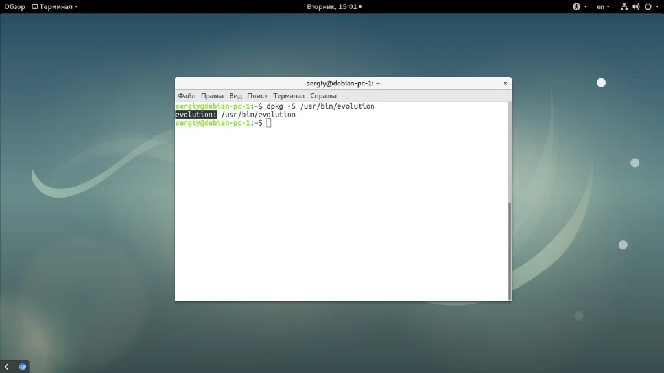The height and width of the screenshot is (373, 664).
Task: Open the system menu dropdown arrow
Action: pos(656,6)
